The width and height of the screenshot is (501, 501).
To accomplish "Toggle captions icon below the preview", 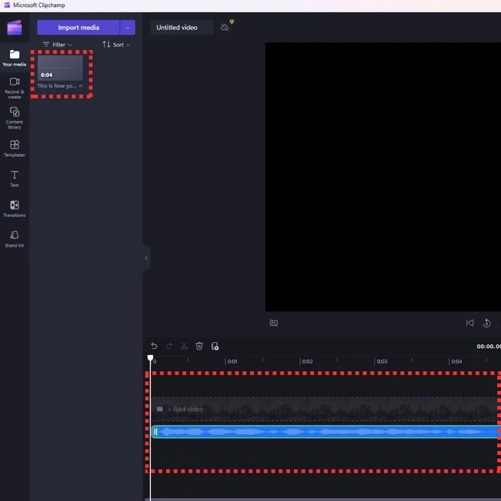I will 274,323.
